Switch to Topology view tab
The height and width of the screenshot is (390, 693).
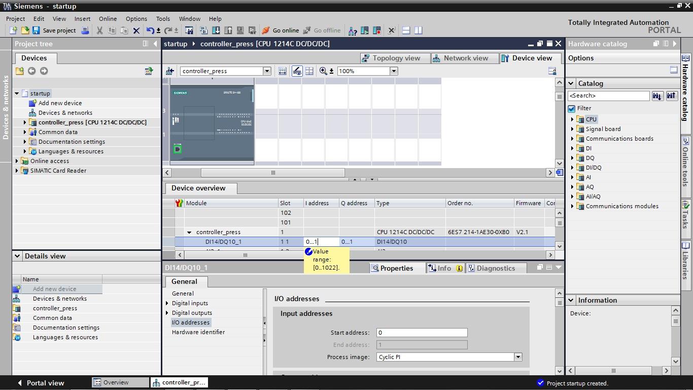[x=395, y=58]
